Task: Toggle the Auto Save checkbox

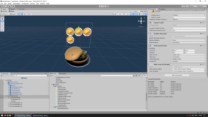Action: [x=139, y=11]
